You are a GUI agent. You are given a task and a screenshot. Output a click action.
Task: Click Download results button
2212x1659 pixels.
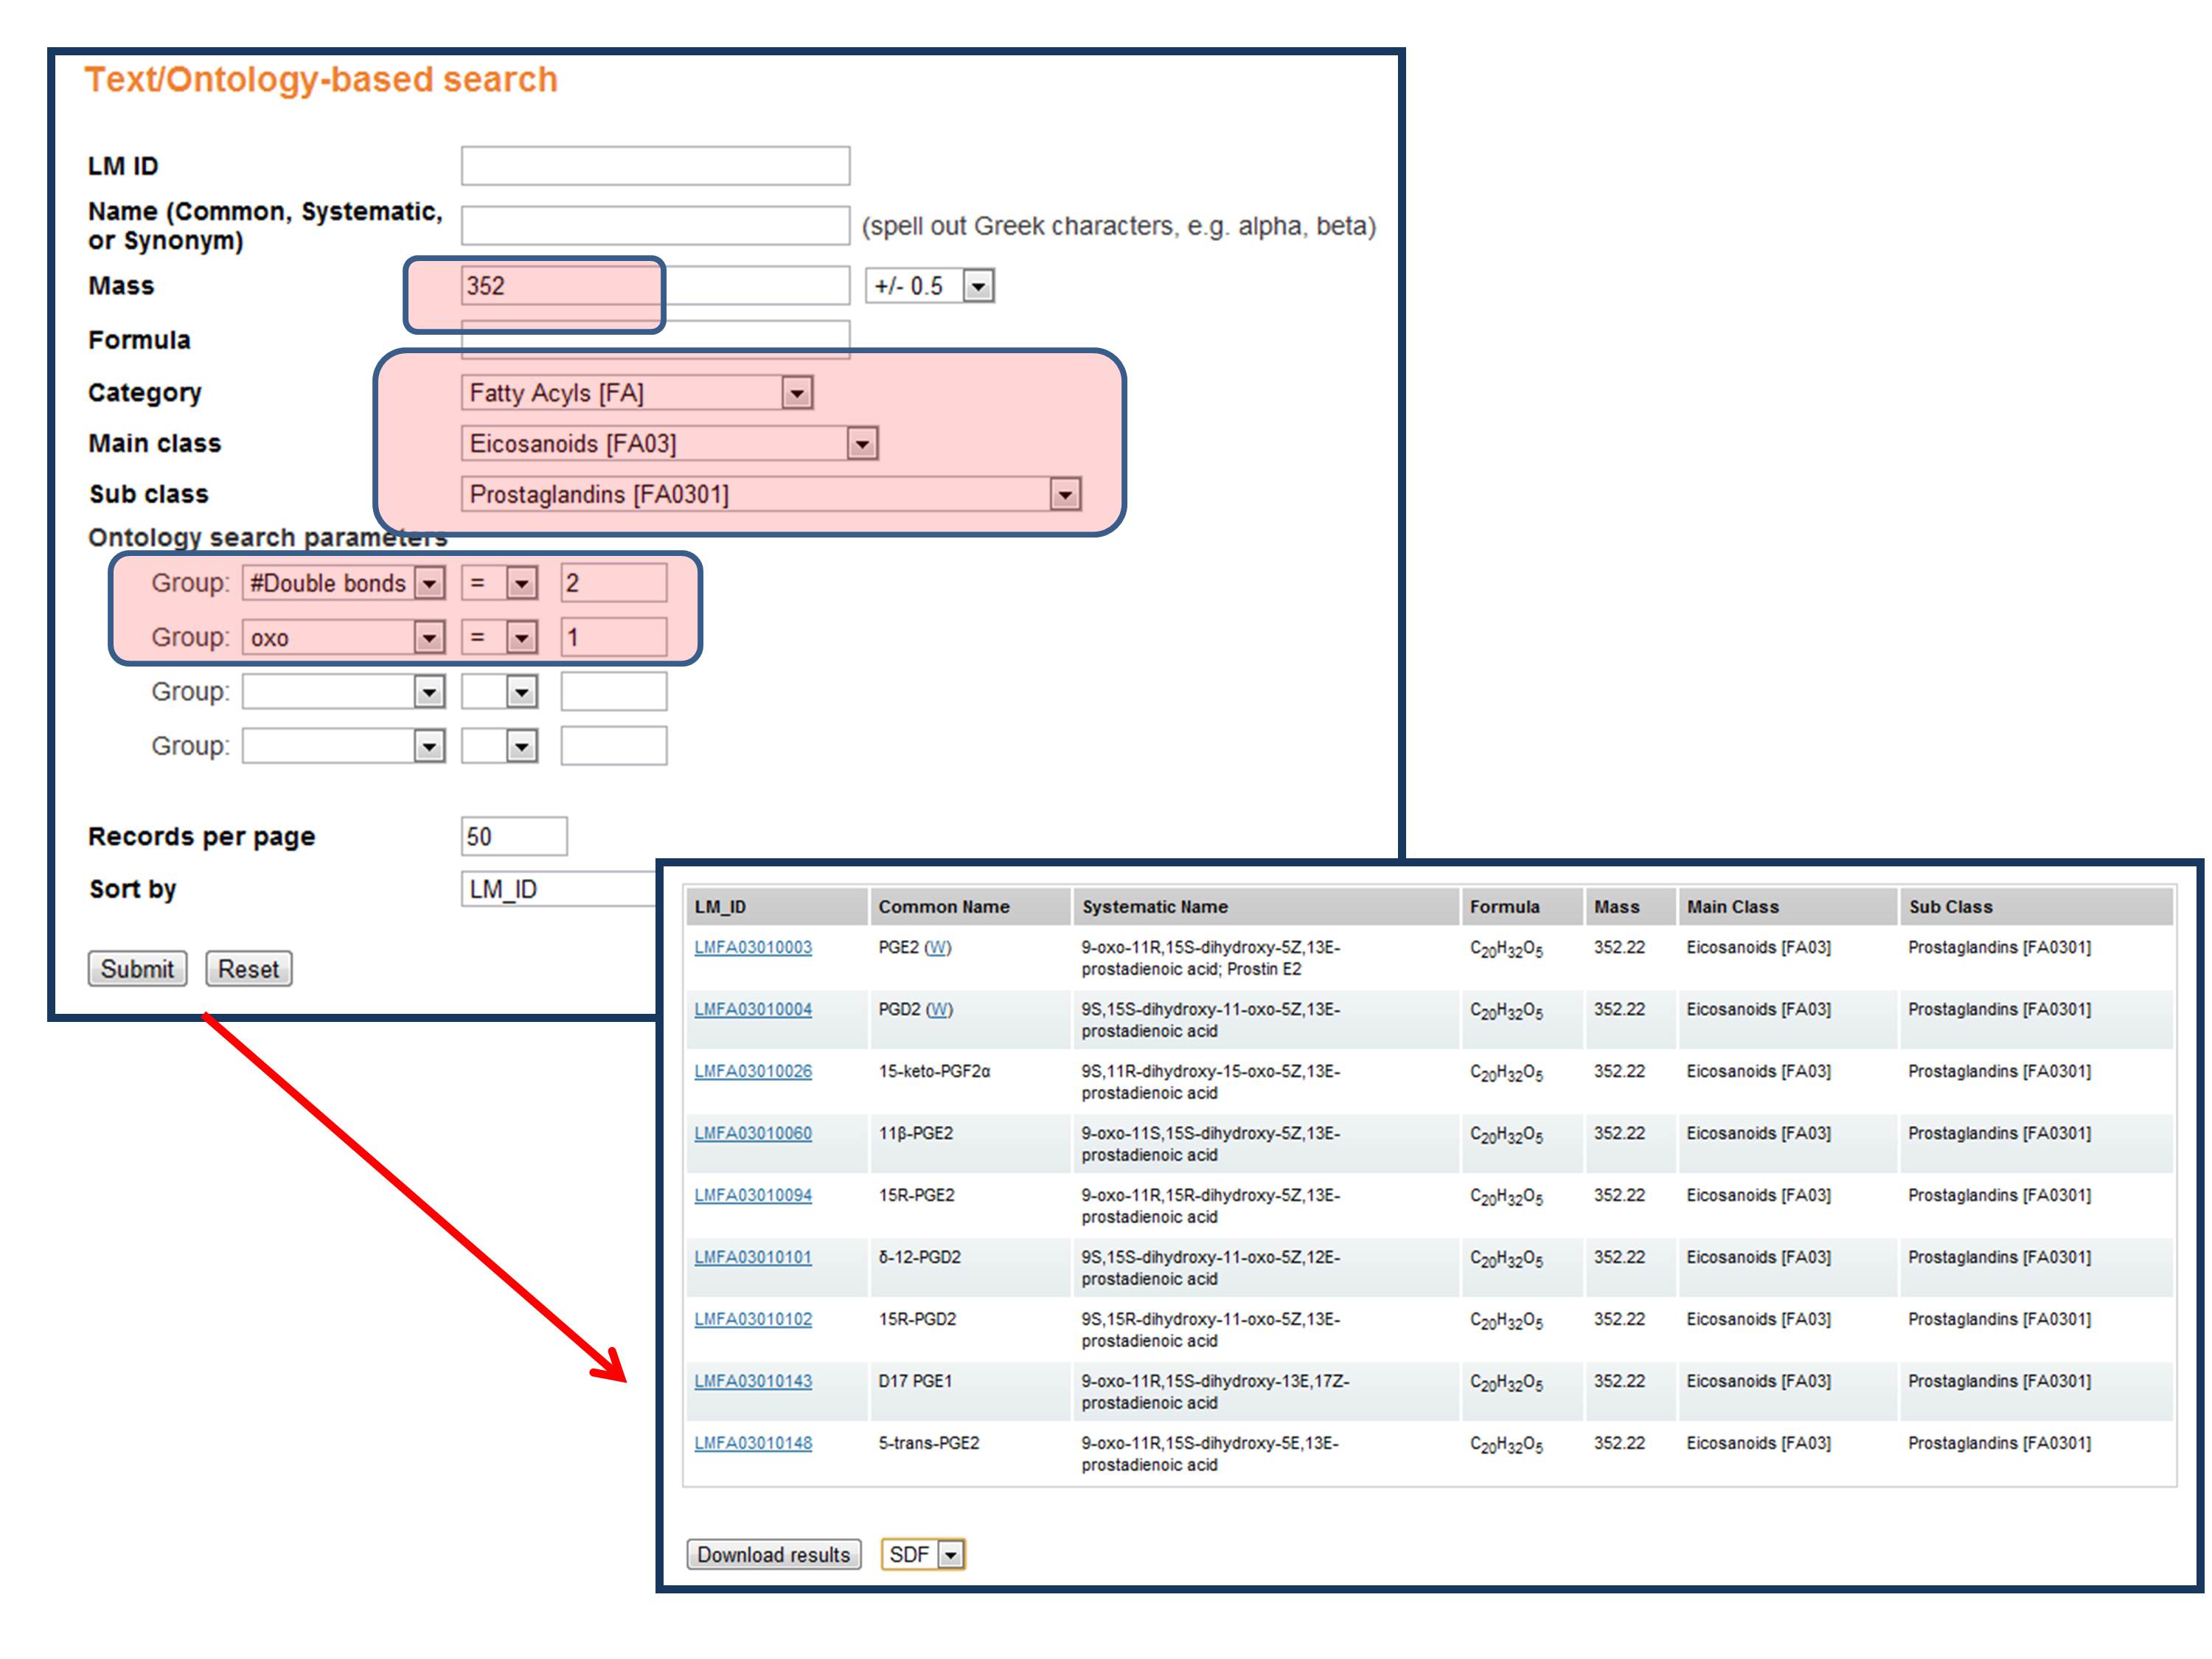[x=773, y=1554]
